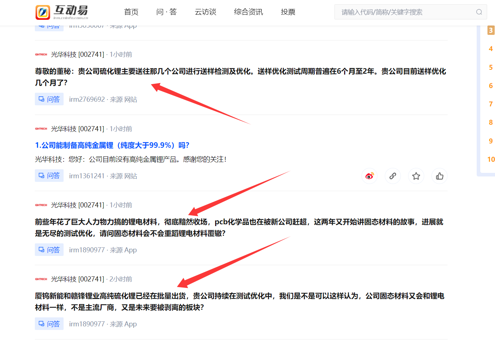Open the 问·答 tab

pyautogui.click(x=166, y=12)
